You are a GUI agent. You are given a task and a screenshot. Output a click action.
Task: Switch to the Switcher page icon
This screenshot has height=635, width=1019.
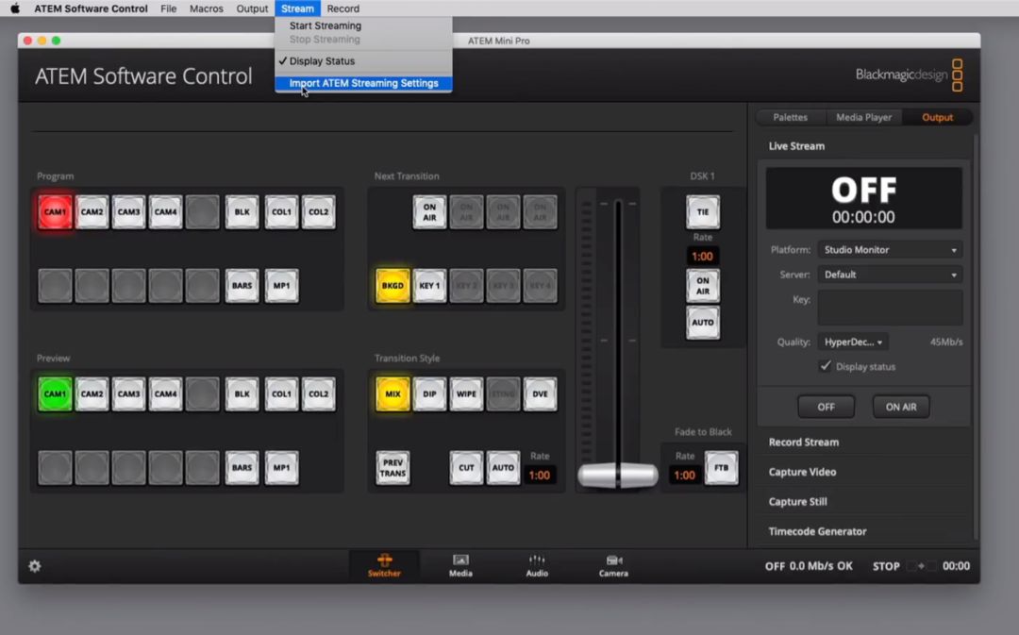click(x=384, y=565)
